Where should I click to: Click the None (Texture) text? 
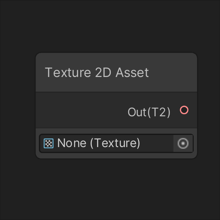[x=99, y=143]
